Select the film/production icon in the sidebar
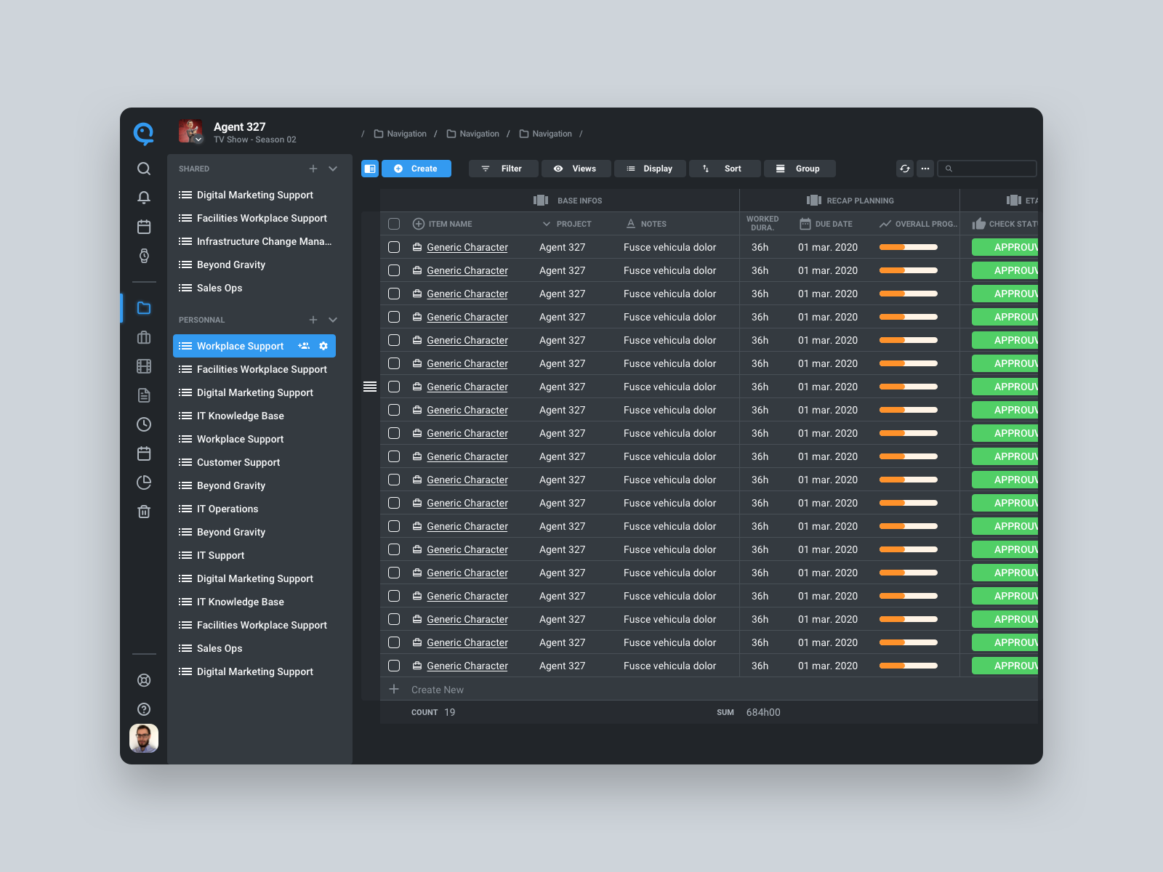Image resolution: width=1163 pixels, height=872 pixels. pos(144,366)
